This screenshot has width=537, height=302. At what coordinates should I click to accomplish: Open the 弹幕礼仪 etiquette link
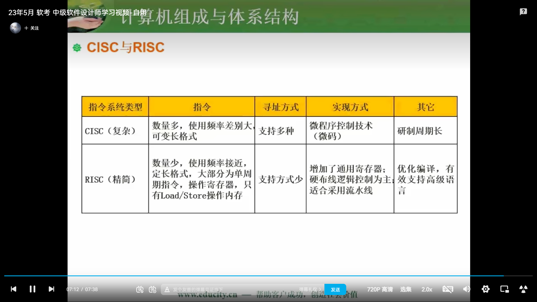click(x=310, y=289)
